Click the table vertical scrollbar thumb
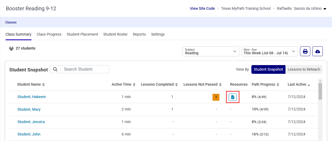 click(x=320, y=91)
